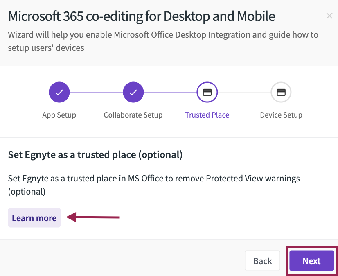Proceed with the Next button
The height and width of the screenshot is (276, 338).
[x=311, y=261]
